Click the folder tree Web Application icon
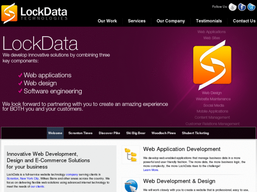 coord(131,155)
